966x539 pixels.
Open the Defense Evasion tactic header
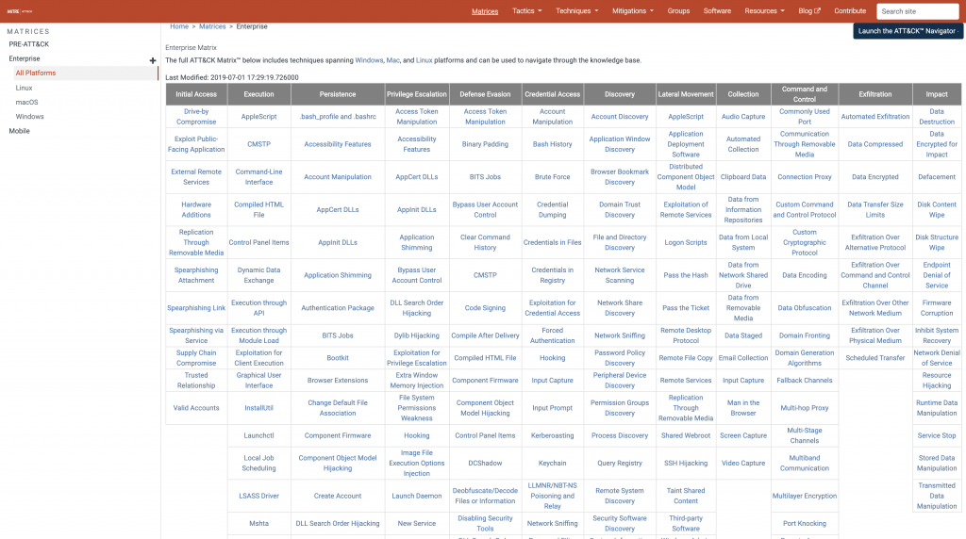[x=485, y=94]
